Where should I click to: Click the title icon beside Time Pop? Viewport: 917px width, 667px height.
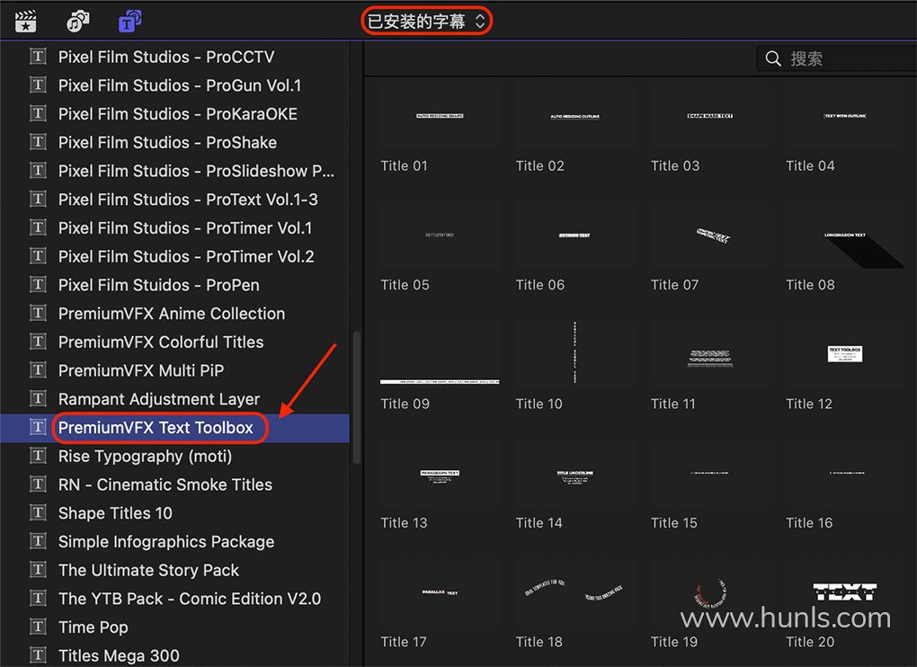(38, 627)
